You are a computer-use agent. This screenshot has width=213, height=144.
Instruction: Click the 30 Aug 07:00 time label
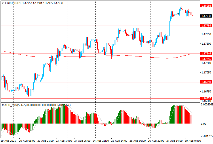pyautogui.click(x=193, y=141)
